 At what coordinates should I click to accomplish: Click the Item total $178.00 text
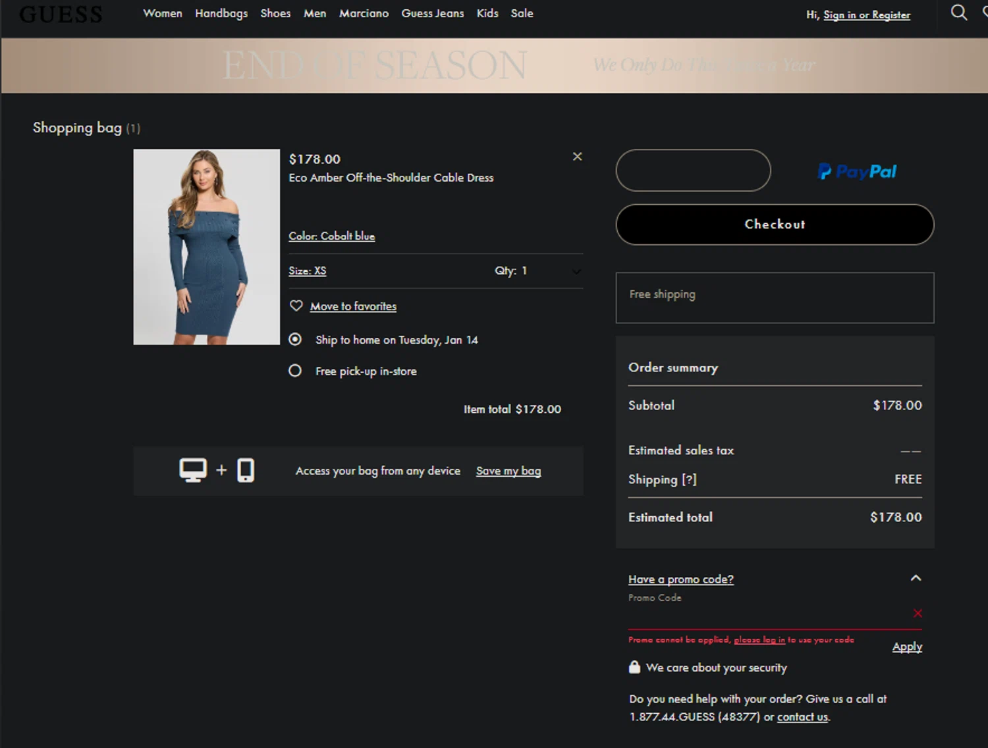[512, 409]
